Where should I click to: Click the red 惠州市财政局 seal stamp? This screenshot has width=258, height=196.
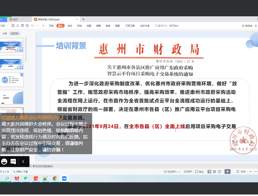pos(243,140)
